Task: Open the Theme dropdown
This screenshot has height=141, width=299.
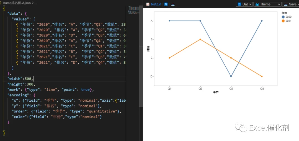Action: tap(267, 4)
